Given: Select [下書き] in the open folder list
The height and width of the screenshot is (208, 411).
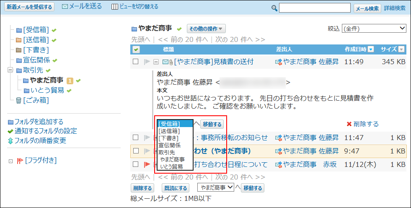Looking at the screenshot, I should [175, 138].
